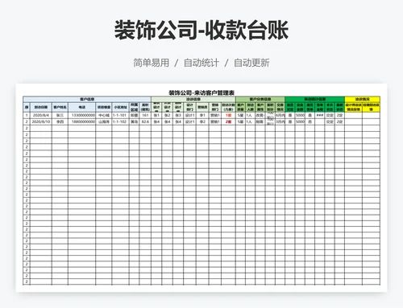Click the designer cell 张2
Screen dimensions: 403x308
pyautogui.click(x=167, y=115)
